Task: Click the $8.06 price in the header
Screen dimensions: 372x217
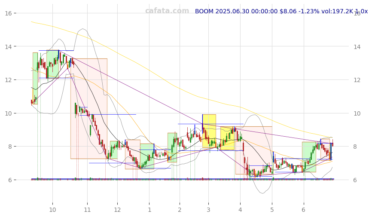Action: pos(288,11)
